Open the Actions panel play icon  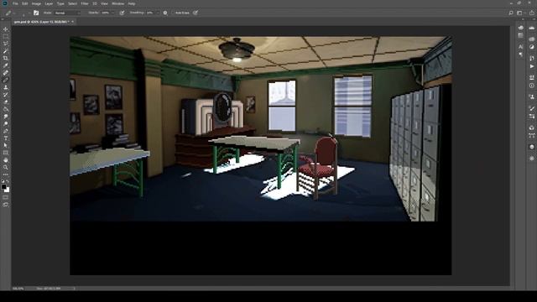point(531,66)
